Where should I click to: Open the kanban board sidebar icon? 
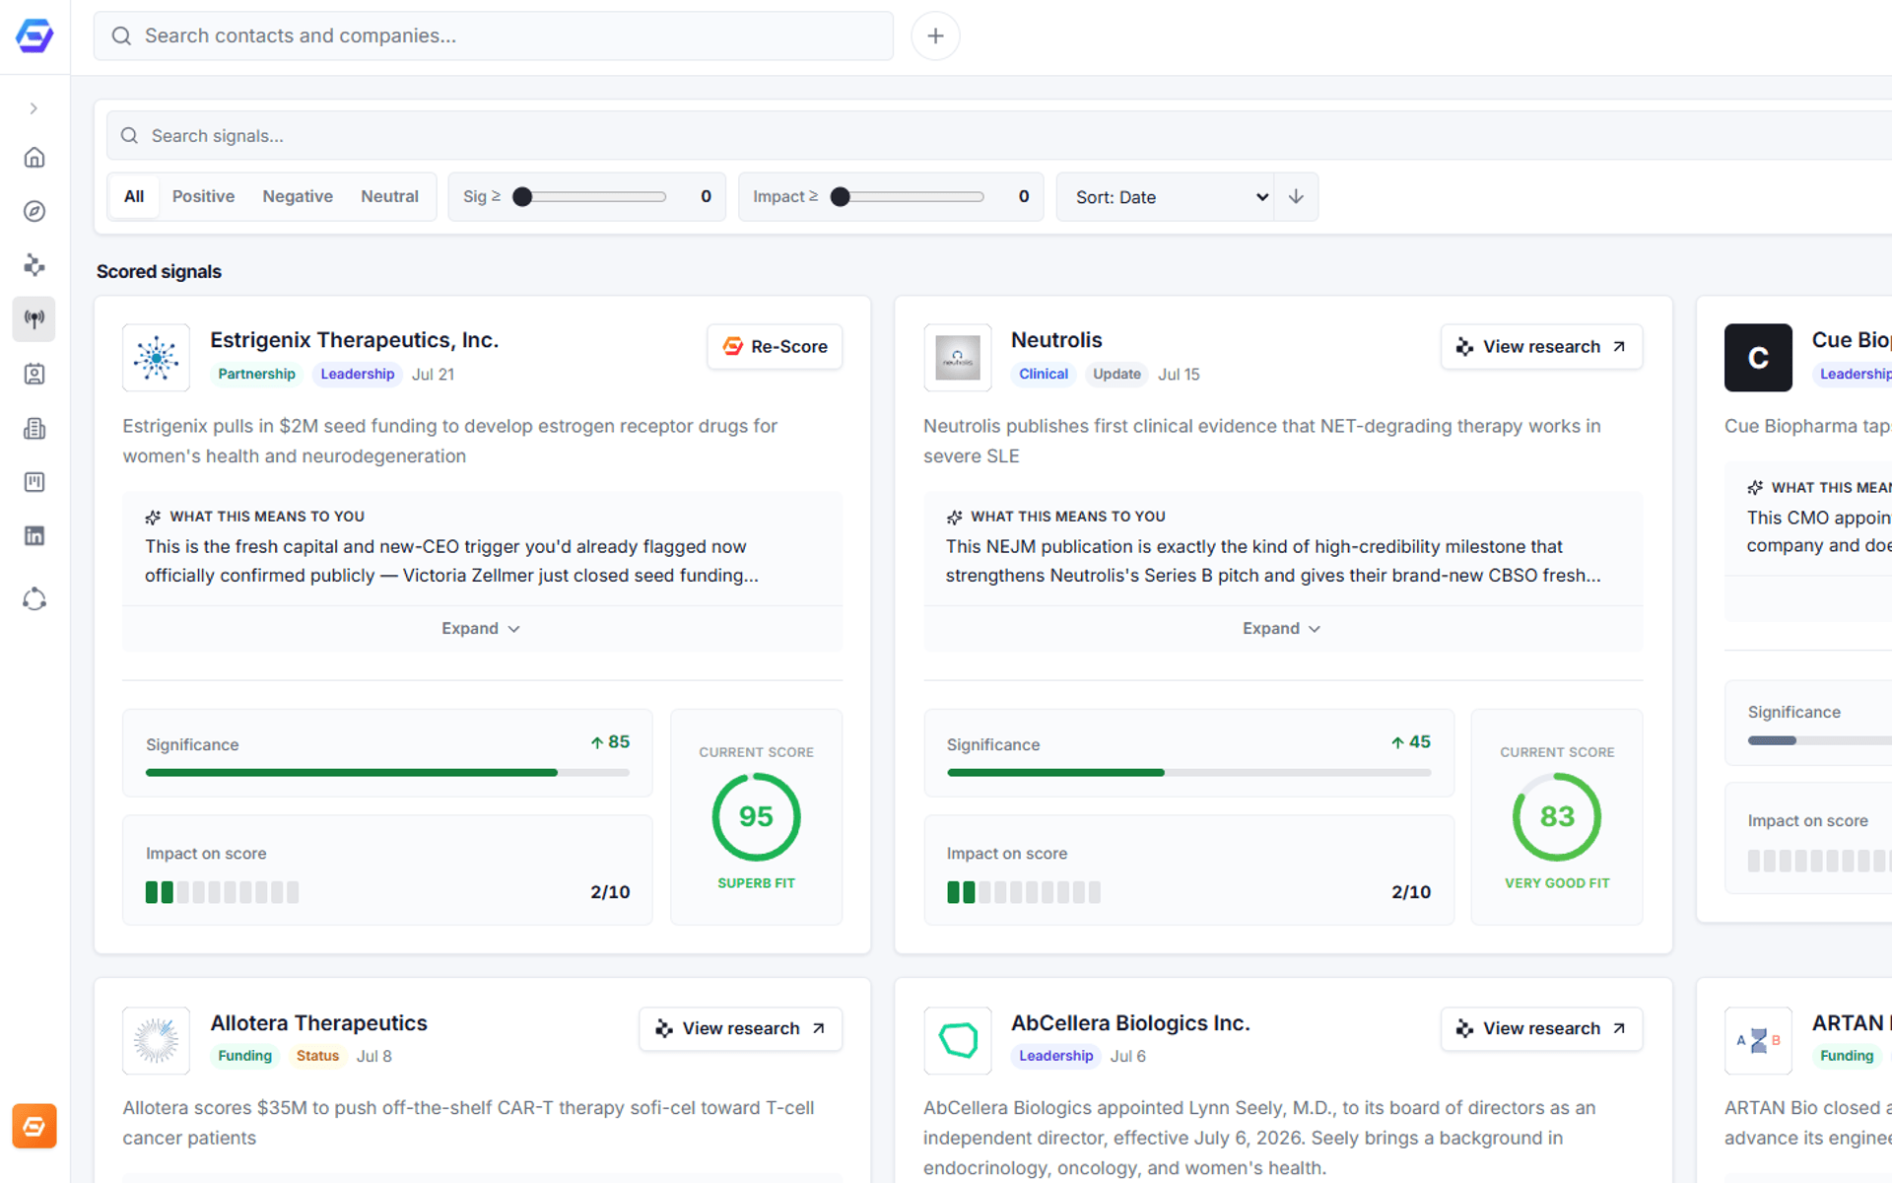pyautogui.click(x=34, y=482)
